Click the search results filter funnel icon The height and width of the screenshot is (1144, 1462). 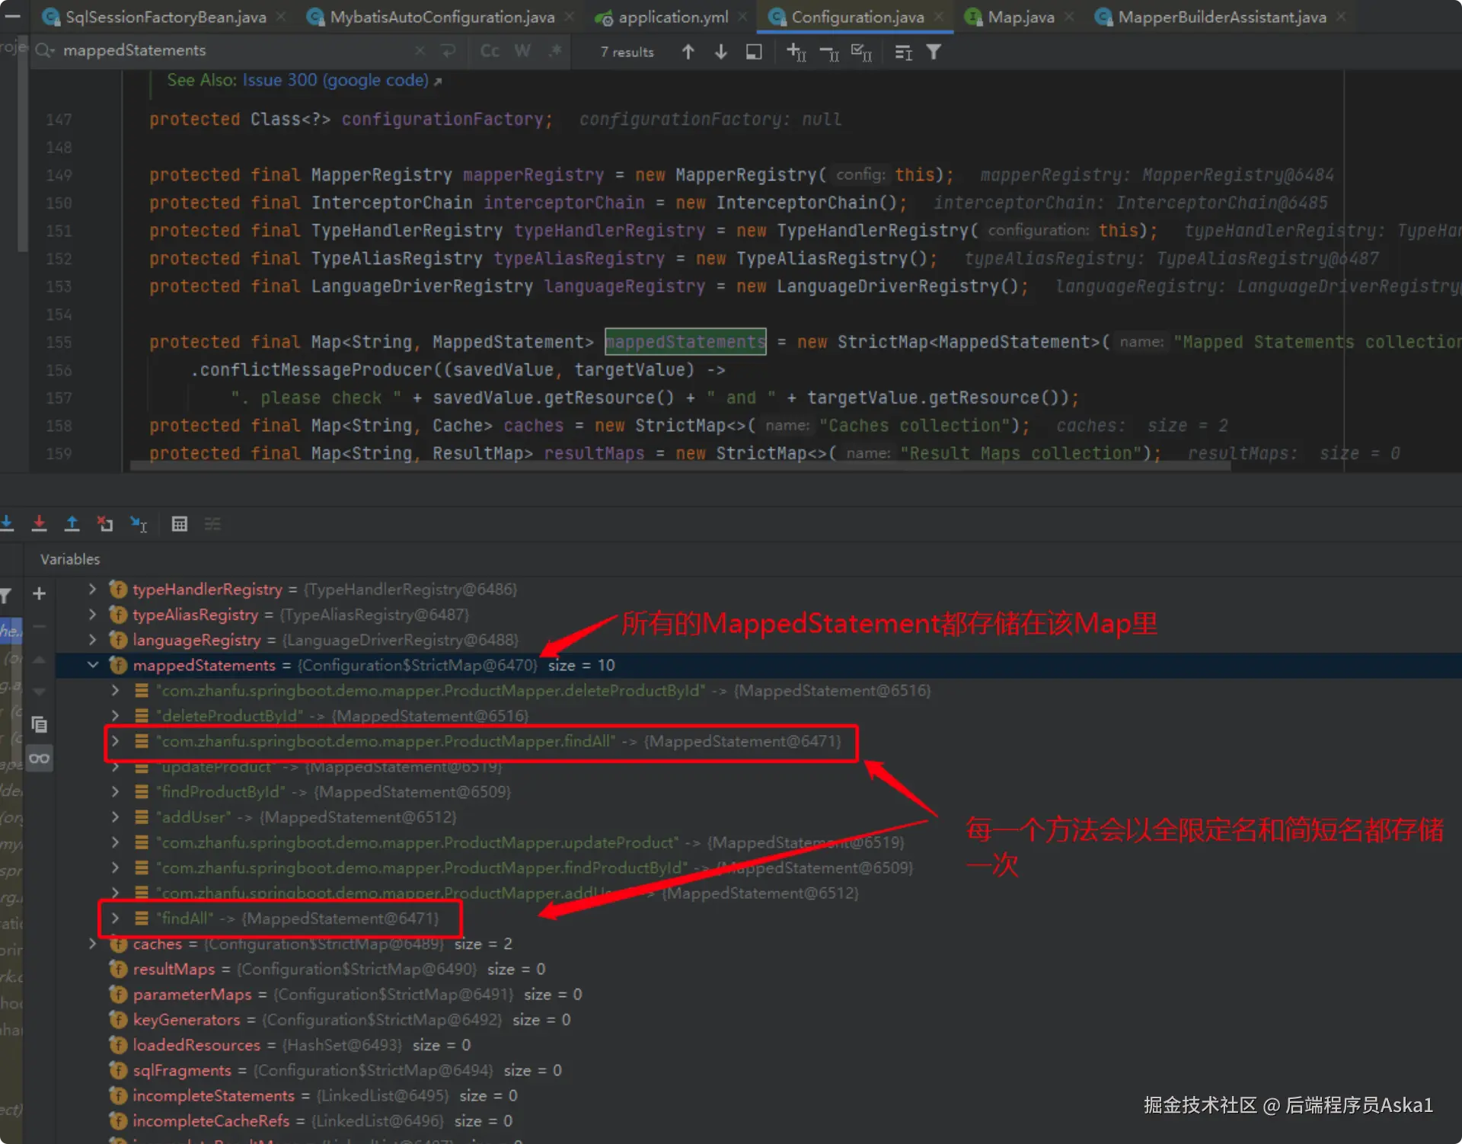pyautogui.click(x=934, y=52)
